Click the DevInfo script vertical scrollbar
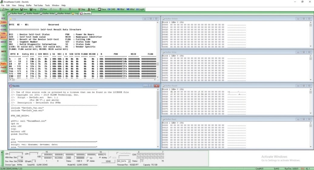314x170 pixels. tap(158, 118)
